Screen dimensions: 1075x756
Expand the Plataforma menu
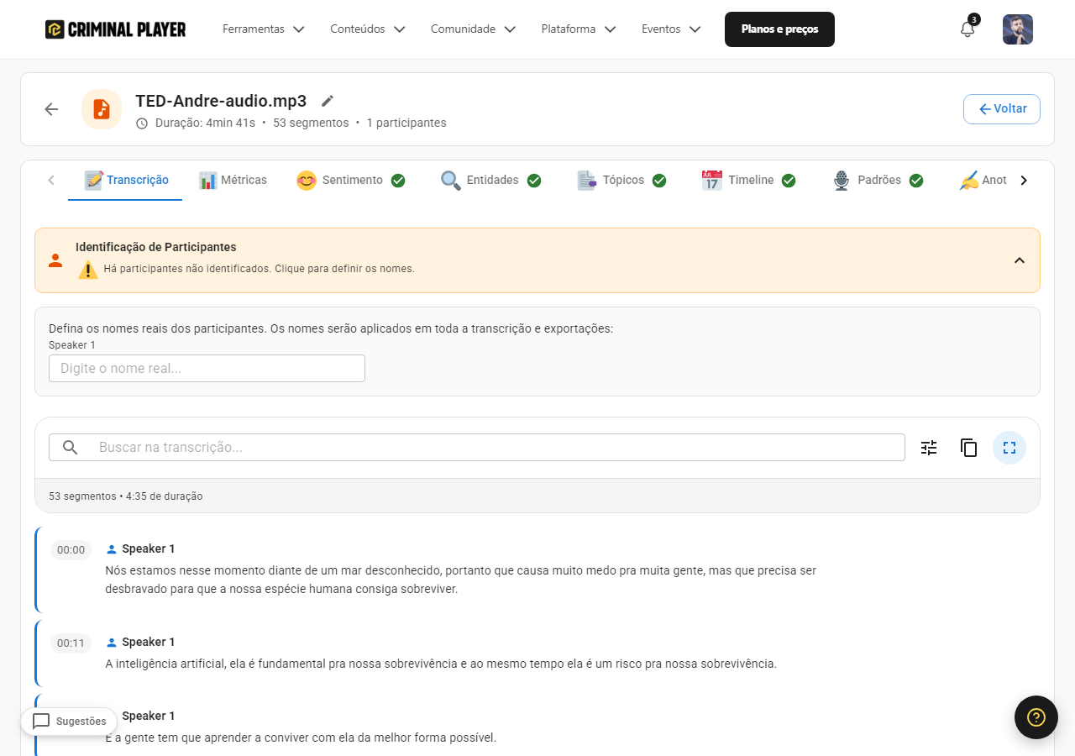pos(579,29)
